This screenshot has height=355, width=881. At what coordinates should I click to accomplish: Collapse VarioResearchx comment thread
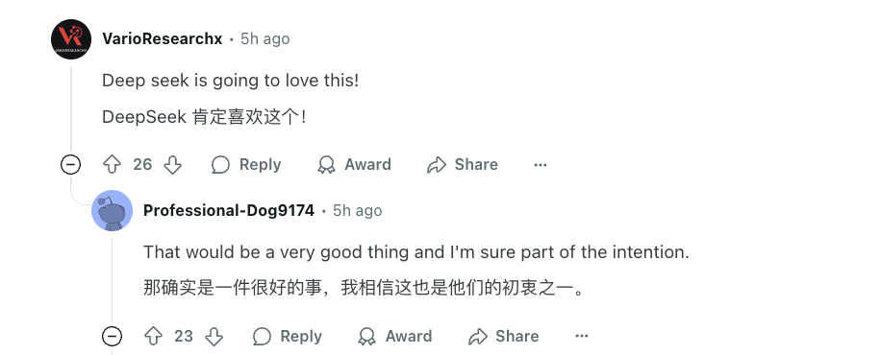pos(71,164)
